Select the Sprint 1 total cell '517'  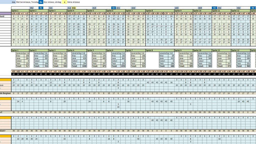pos(27,66)
